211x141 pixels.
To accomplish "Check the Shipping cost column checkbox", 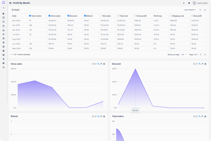I will [171, 16].
